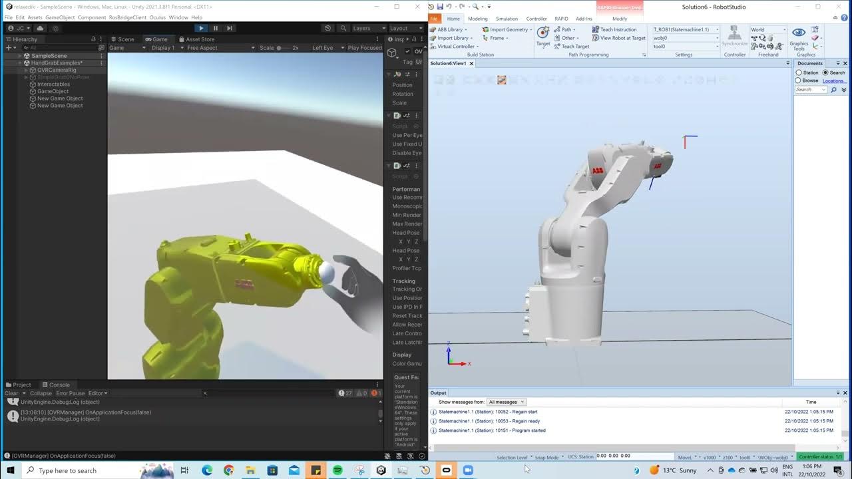
Task: Select Interactables in the Hierarchy
Action: pyautogui.click(x=53, y=84)
